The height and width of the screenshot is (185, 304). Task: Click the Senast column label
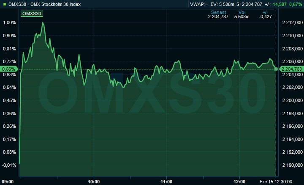coord(219,12)
